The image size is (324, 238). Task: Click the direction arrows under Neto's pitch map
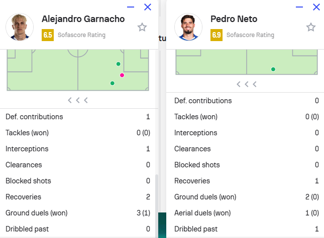click(247, 84)
